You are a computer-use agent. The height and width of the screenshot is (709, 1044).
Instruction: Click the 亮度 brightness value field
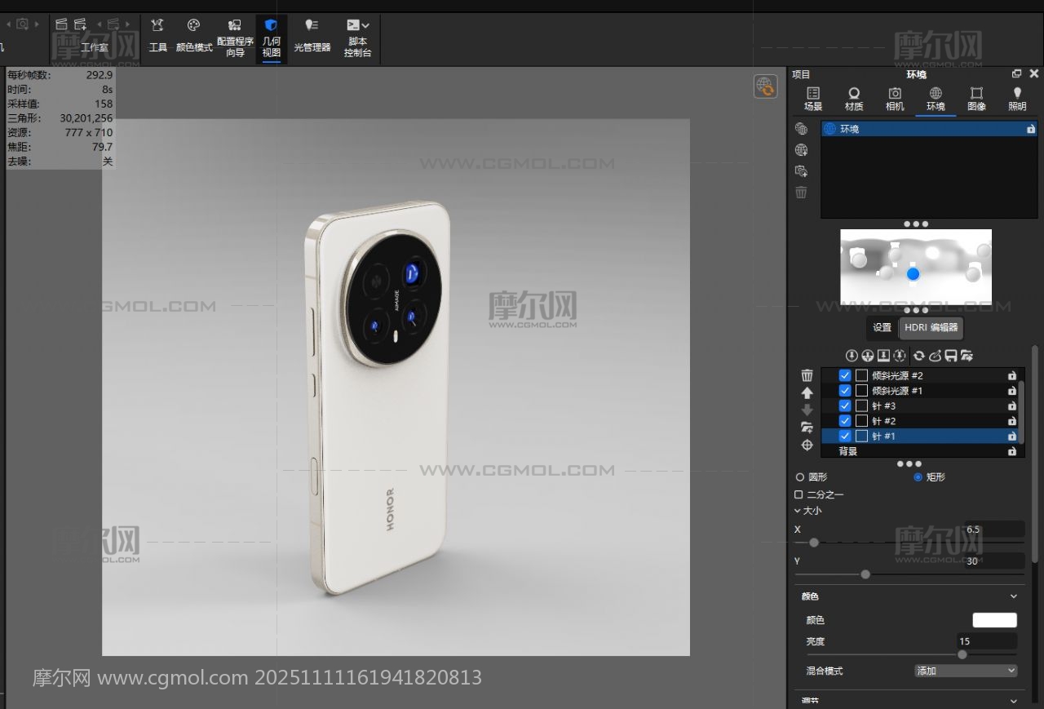(x=987, y=641)
